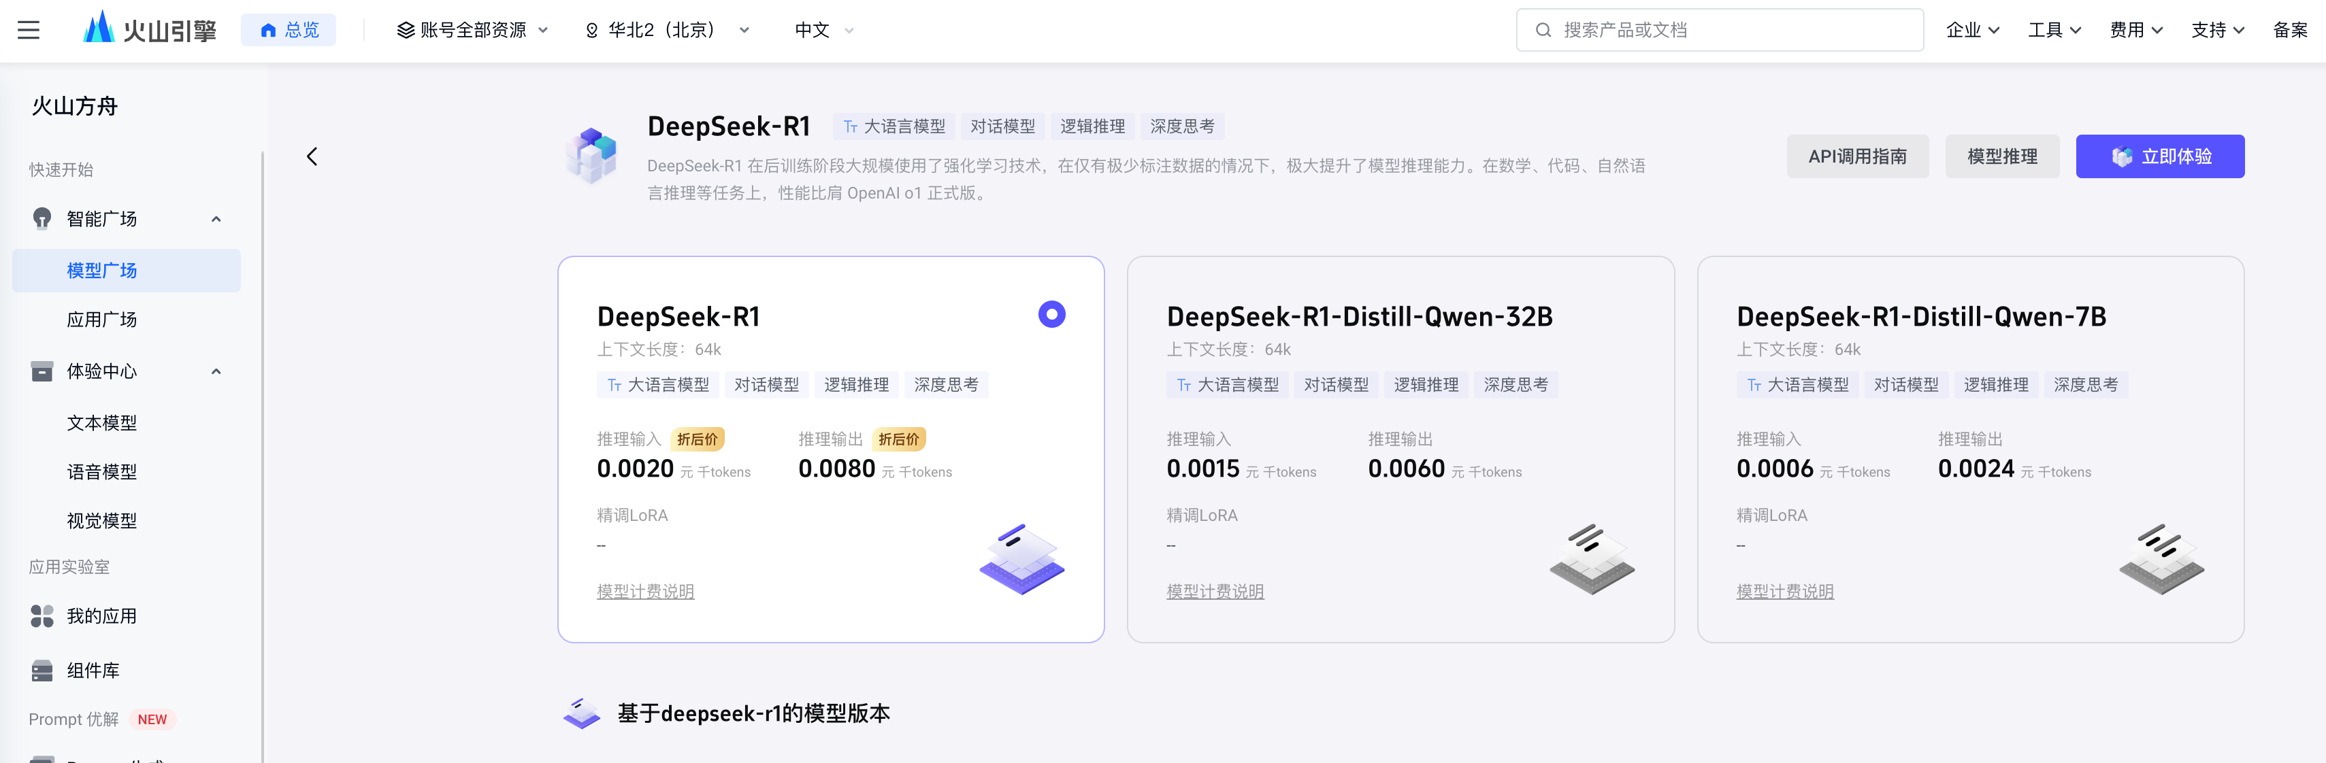Collapse the 体验中心 sidebar group
2326x763 pixels.
pos(216,371)
